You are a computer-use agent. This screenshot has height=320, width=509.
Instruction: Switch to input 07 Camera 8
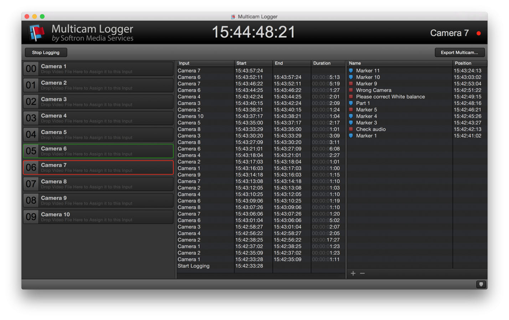[98, 184]
